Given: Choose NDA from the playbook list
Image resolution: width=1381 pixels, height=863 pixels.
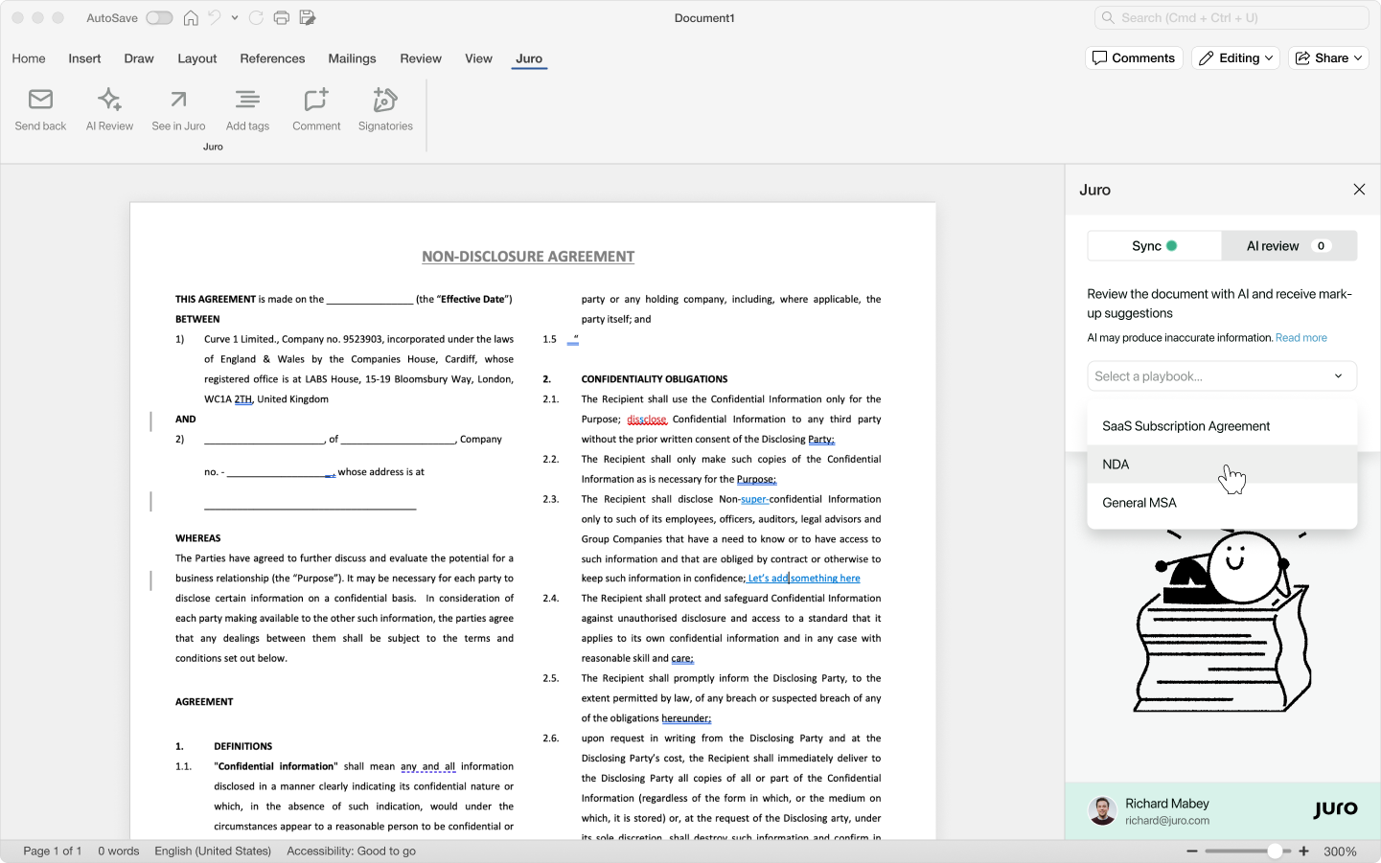Looking at the screenshot, I should (1116, 465).
